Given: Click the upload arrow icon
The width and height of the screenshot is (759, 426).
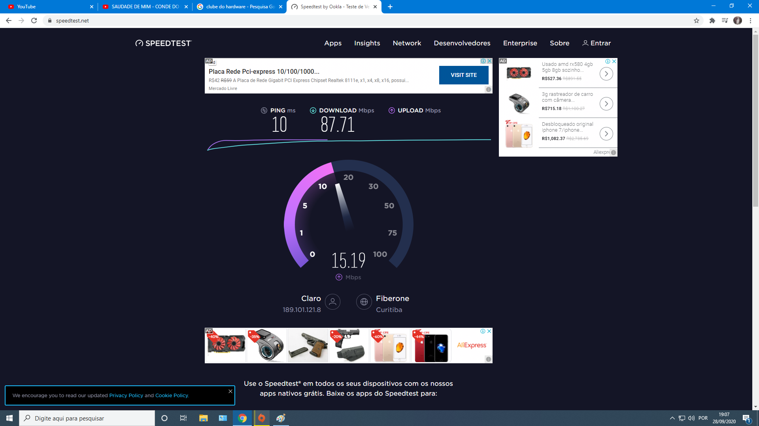Looking at the screenshot, I should click(x=391, y=110).
